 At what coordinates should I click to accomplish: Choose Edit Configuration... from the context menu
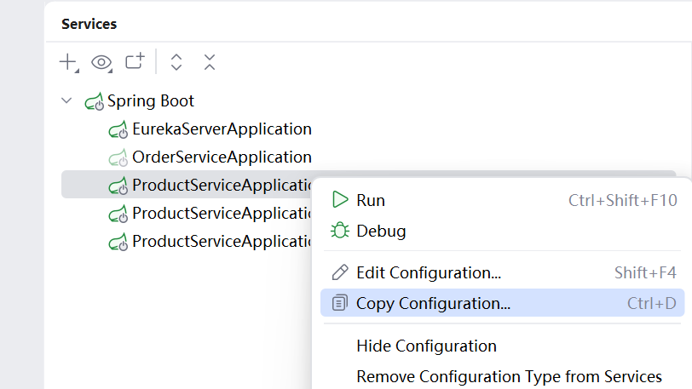point(502,272)
